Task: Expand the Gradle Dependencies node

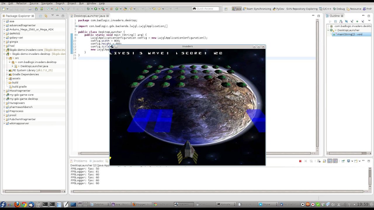Action: (7, 74)
